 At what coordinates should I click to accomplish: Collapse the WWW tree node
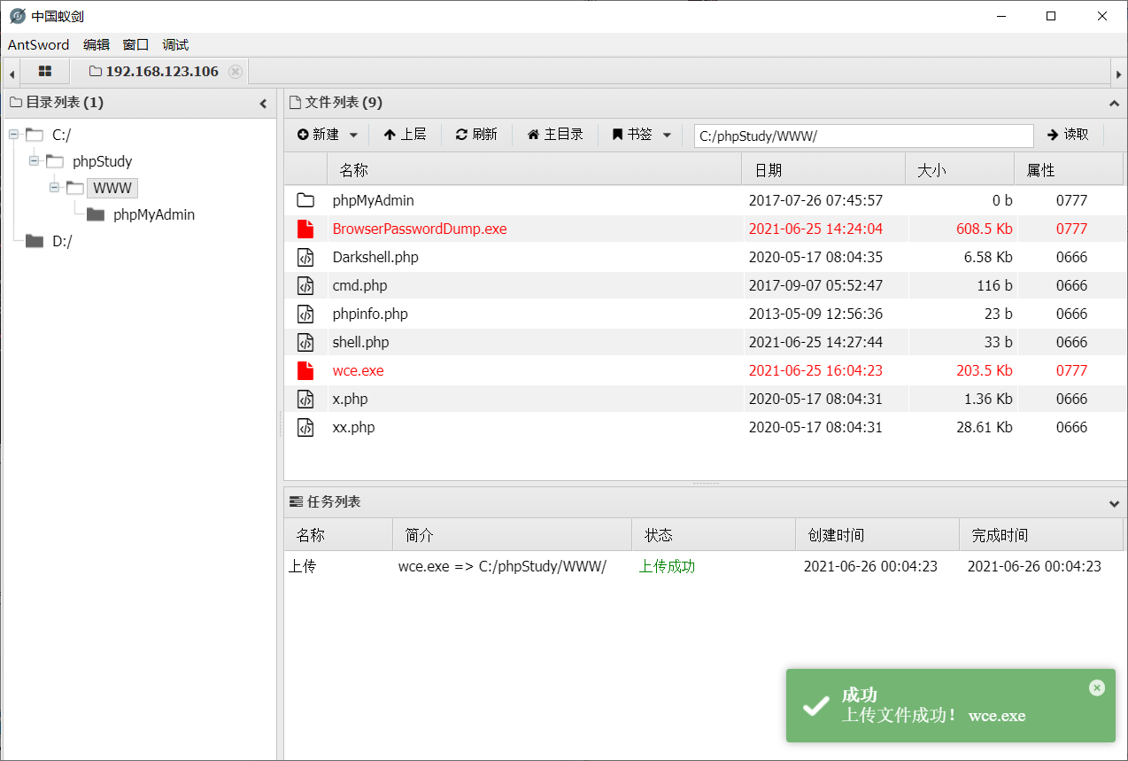(x=54, y=188)
